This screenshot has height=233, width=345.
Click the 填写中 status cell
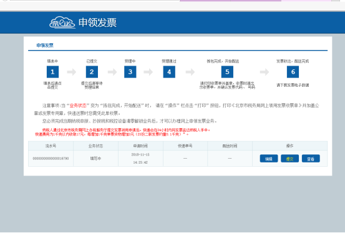[95, 158]
